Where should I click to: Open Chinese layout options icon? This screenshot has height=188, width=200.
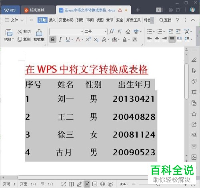[187, 32]
